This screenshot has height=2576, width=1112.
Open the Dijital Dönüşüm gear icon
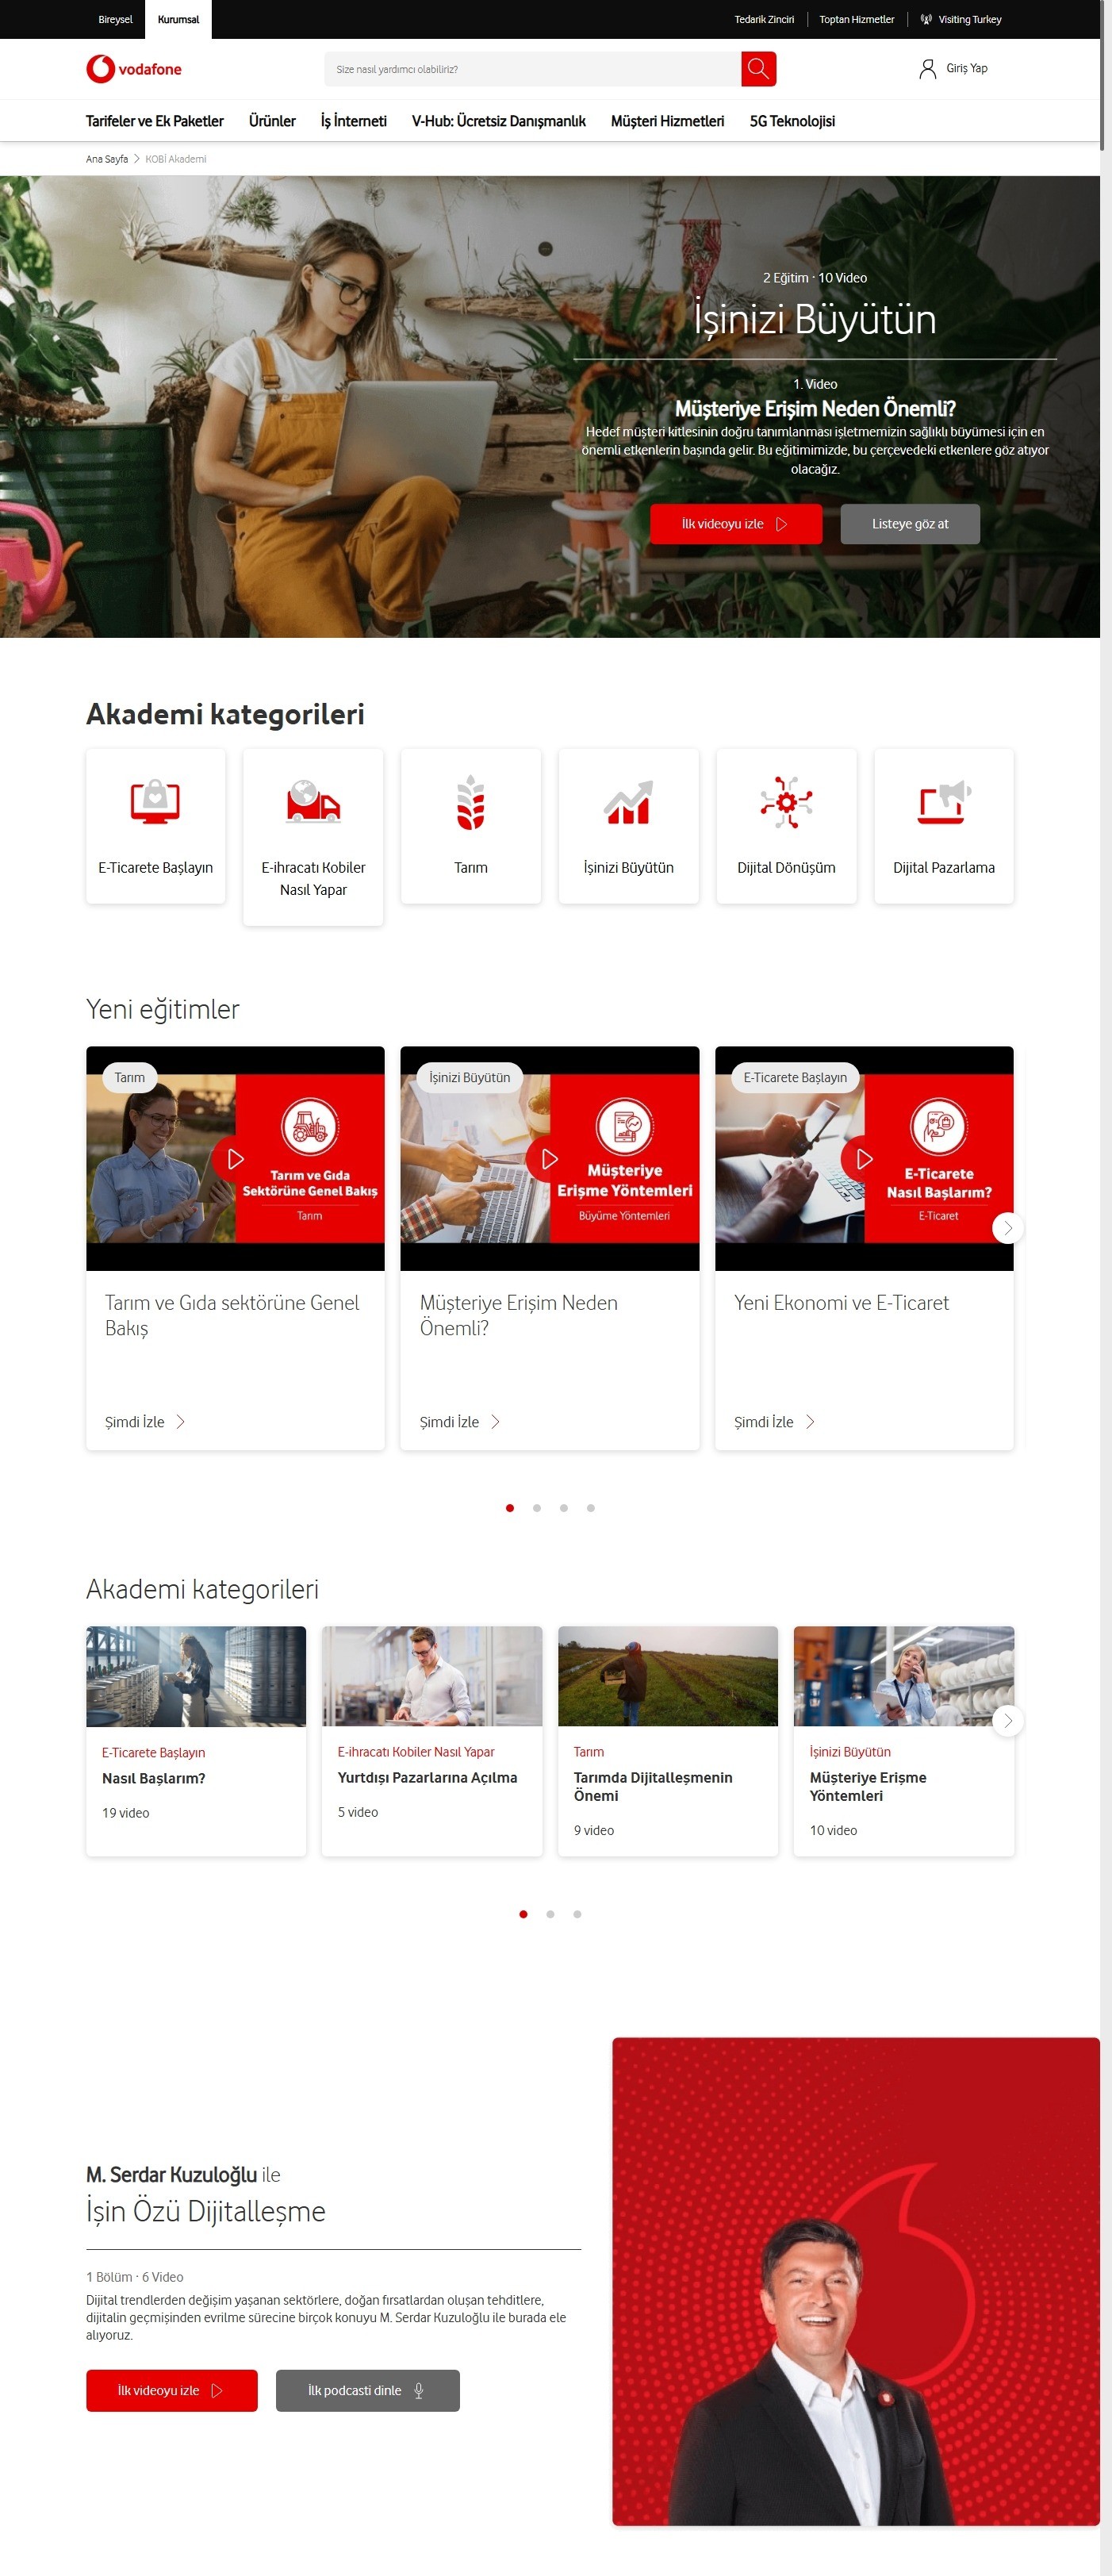[786, 802]
